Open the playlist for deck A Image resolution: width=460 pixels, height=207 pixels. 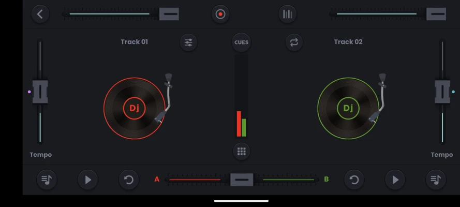click(47, 180)
